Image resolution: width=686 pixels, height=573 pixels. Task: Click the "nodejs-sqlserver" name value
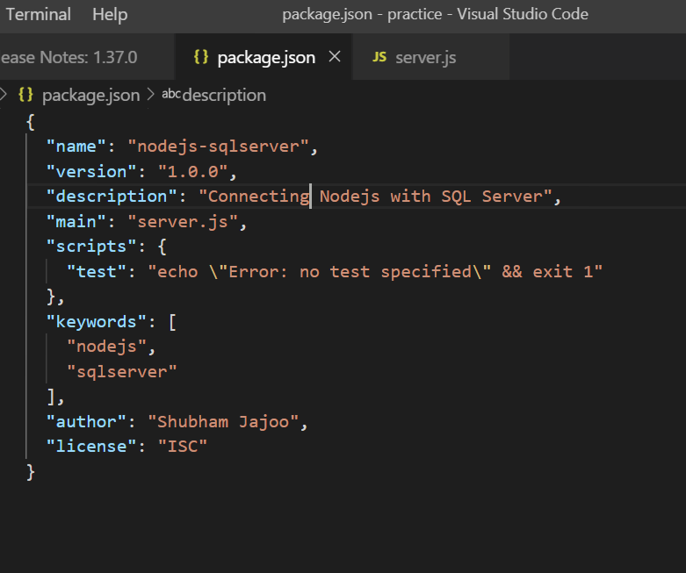(219, 147)
